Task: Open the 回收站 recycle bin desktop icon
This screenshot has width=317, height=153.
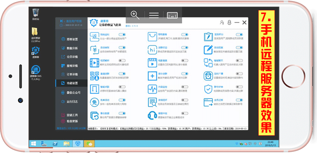Action: click(36, 14)
